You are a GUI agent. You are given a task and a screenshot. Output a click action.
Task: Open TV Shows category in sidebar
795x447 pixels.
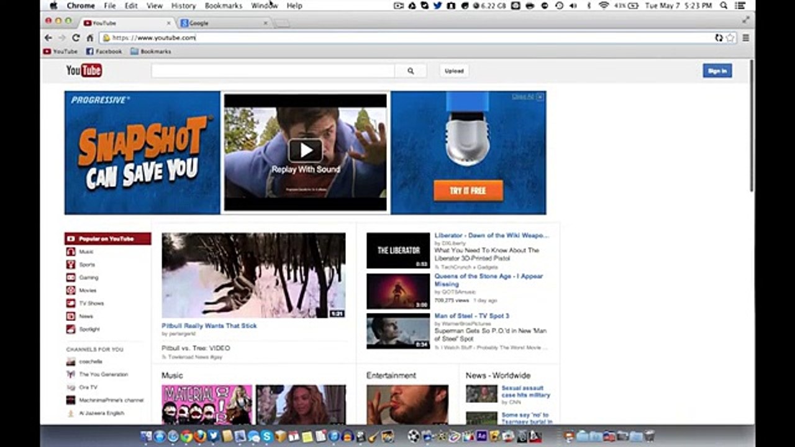[91, 304]
